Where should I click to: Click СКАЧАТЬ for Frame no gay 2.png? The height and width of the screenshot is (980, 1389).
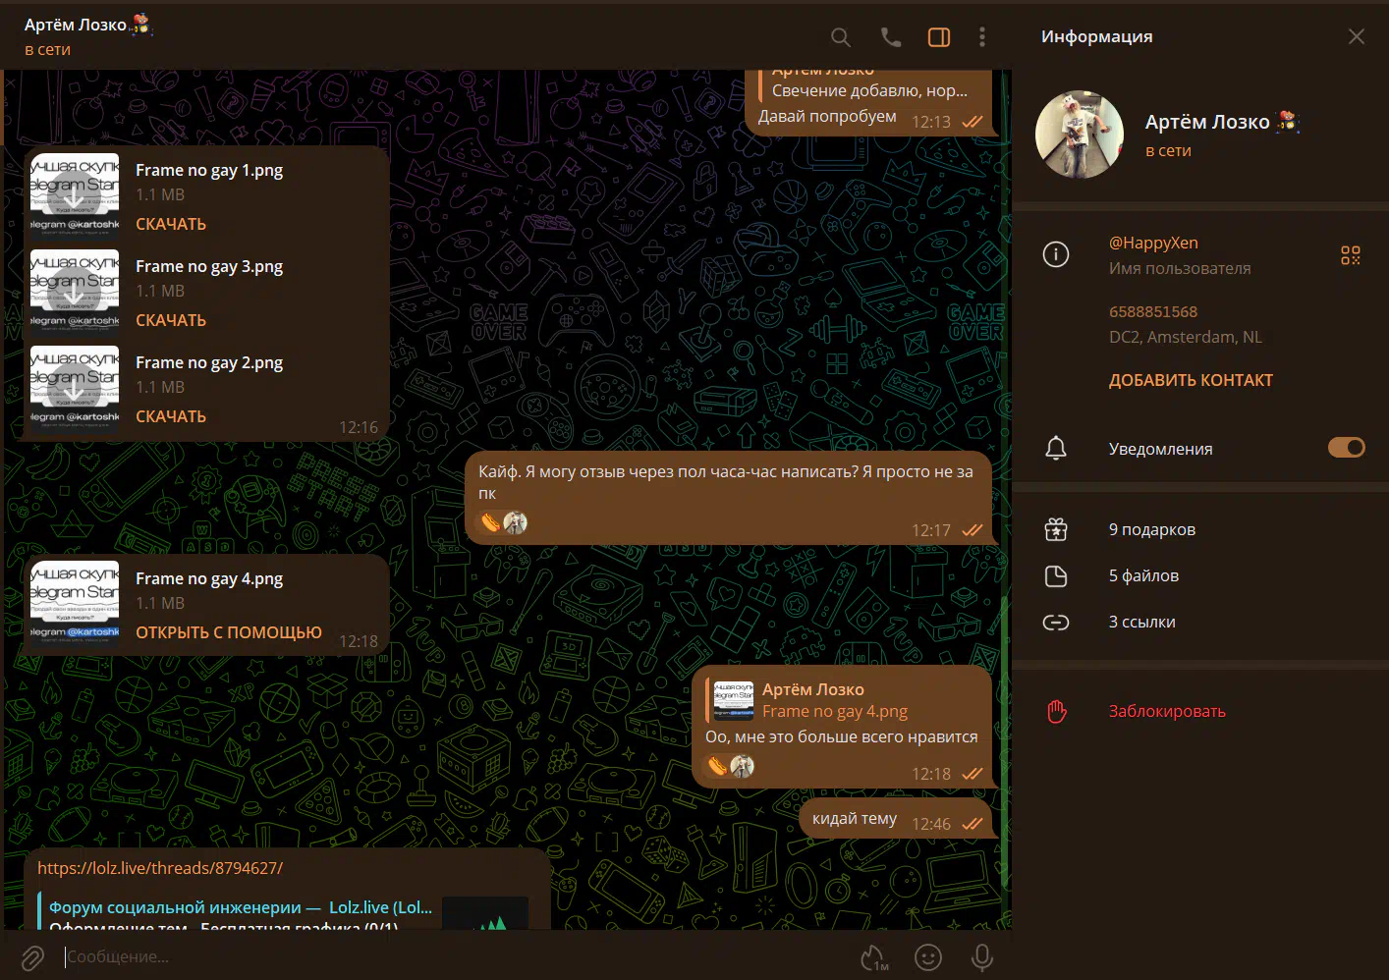click(x=171, y=416)
